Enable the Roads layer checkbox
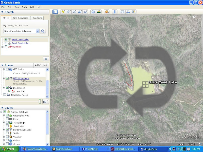This screenshot has width=203, height=152. coord(7,119)
